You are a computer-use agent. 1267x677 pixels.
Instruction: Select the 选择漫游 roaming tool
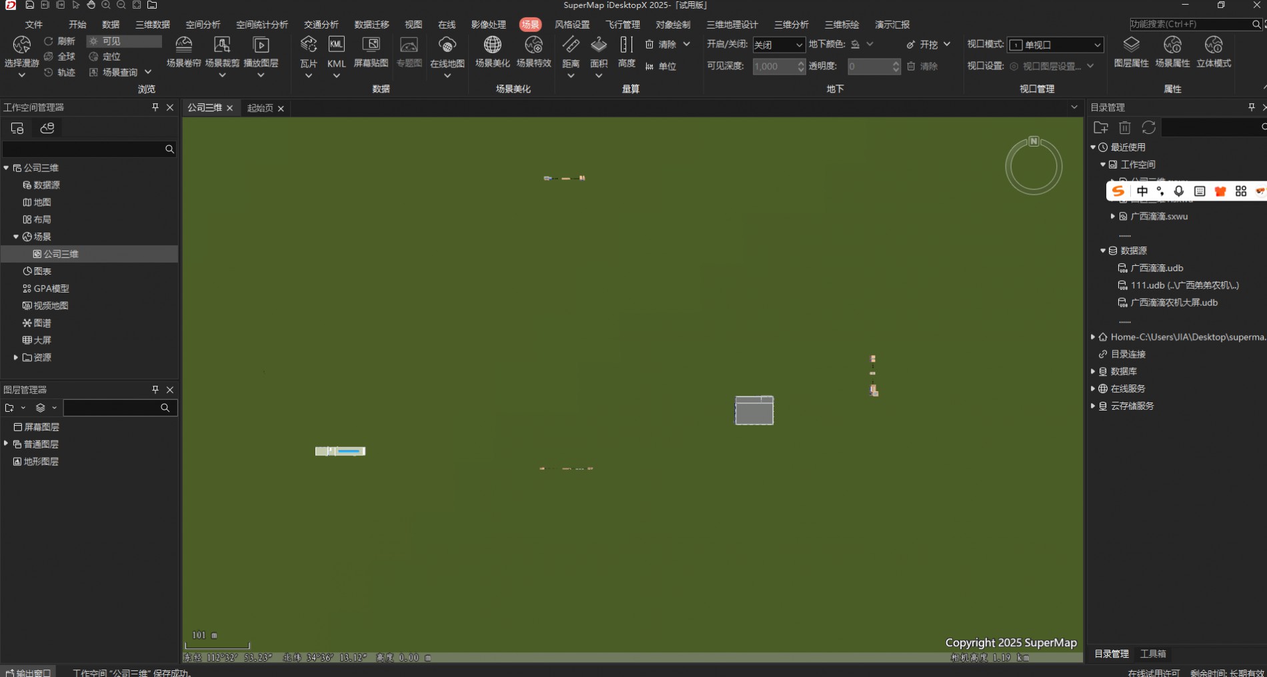click(21, 52)
